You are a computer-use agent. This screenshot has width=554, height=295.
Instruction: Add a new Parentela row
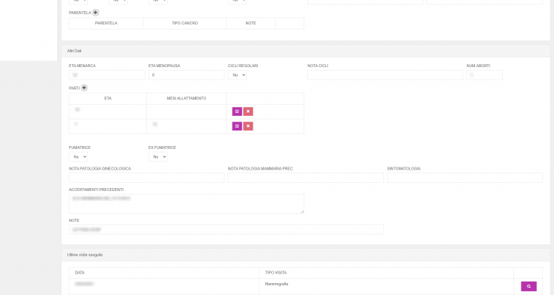click(x=95, y=13)
